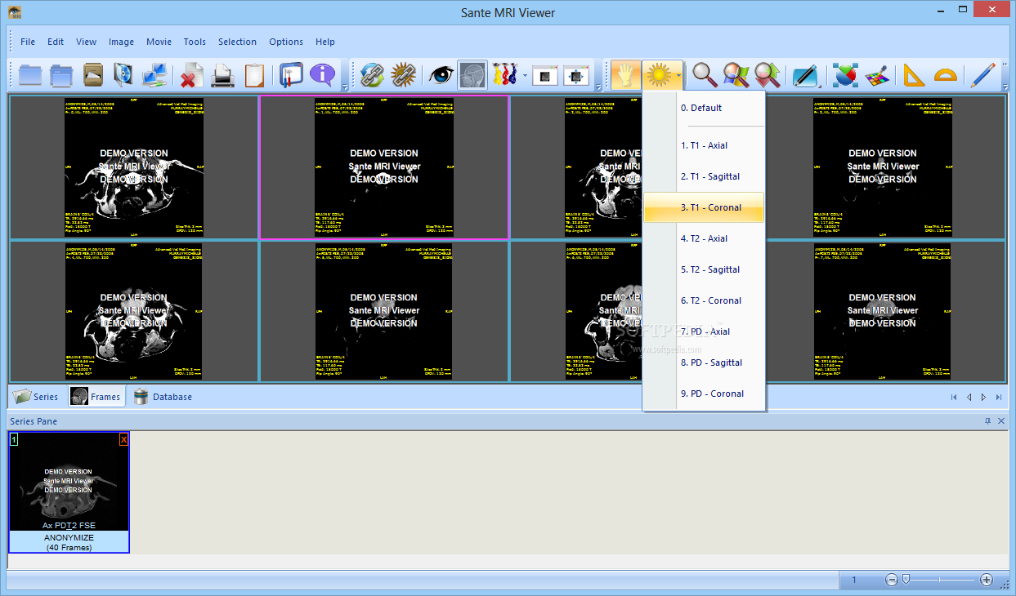Choose '7. PD - Axial' preset
Screen dimensions: 1016x596
click(704, 331)
